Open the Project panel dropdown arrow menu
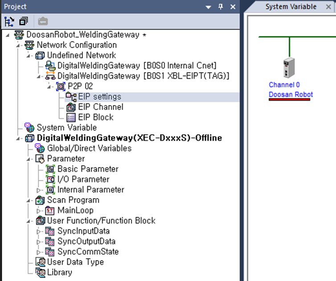 (x=209, y=7)
